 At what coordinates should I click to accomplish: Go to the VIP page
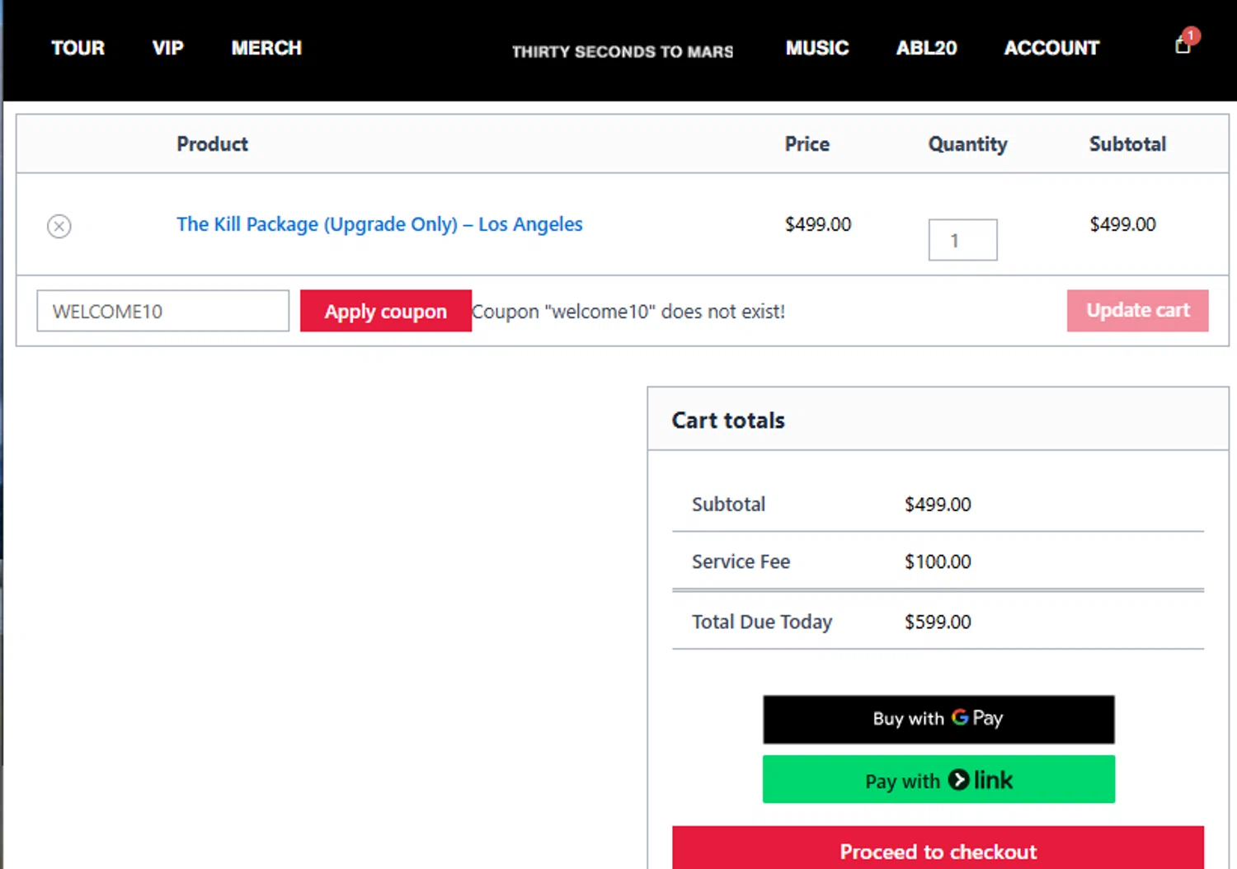(x=168, y=48)
